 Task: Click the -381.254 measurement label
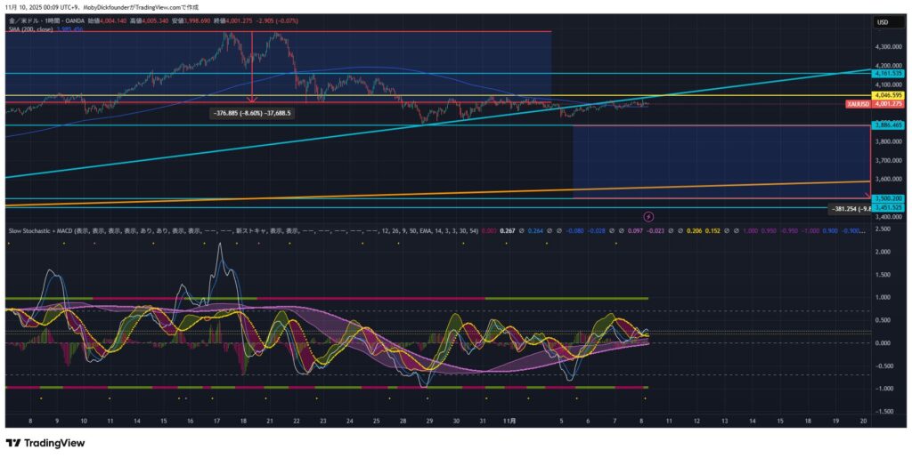848,209
